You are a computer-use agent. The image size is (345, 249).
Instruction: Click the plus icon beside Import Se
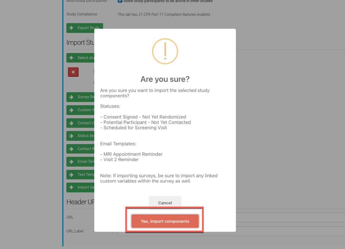pos(71,187)
